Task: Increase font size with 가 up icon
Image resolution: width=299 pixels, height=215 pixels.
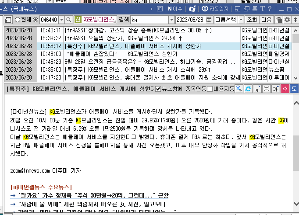Action: tap(276, 89)
